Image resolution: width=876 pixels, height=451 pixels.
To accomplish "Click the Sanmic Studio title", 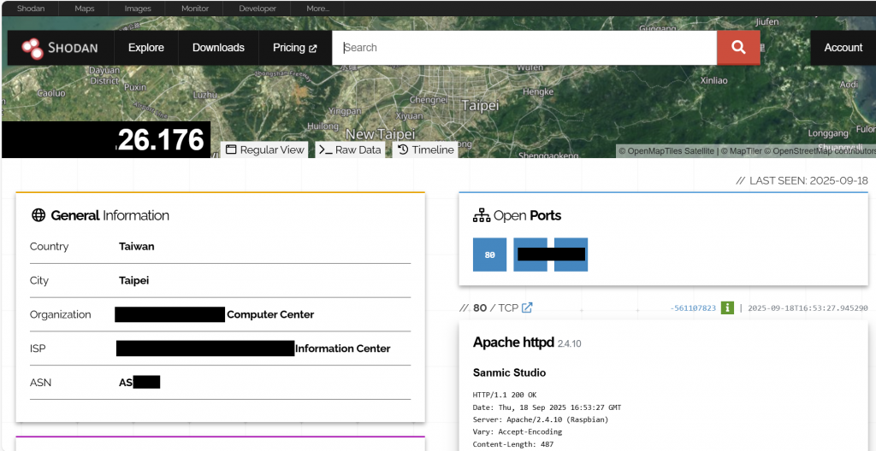I will [510, 373].
